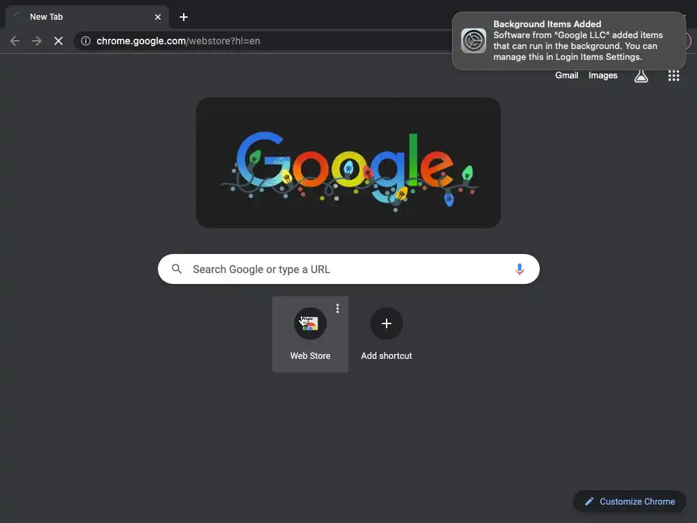The width and height of the screenshot is (697, 523).
Task: Close the New Tab tab
Action: click(158, 17)
